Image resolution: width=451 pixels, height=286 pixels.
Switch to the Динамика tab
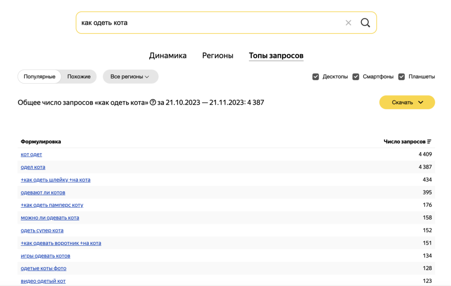pyautogui.click(x=168, y=56)
